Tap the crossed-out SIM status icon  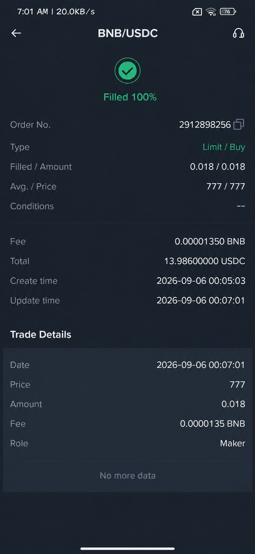197,12
